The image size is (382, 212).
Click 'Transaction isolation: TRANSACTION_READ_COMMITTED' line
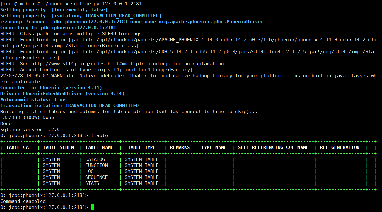[69, 106]
